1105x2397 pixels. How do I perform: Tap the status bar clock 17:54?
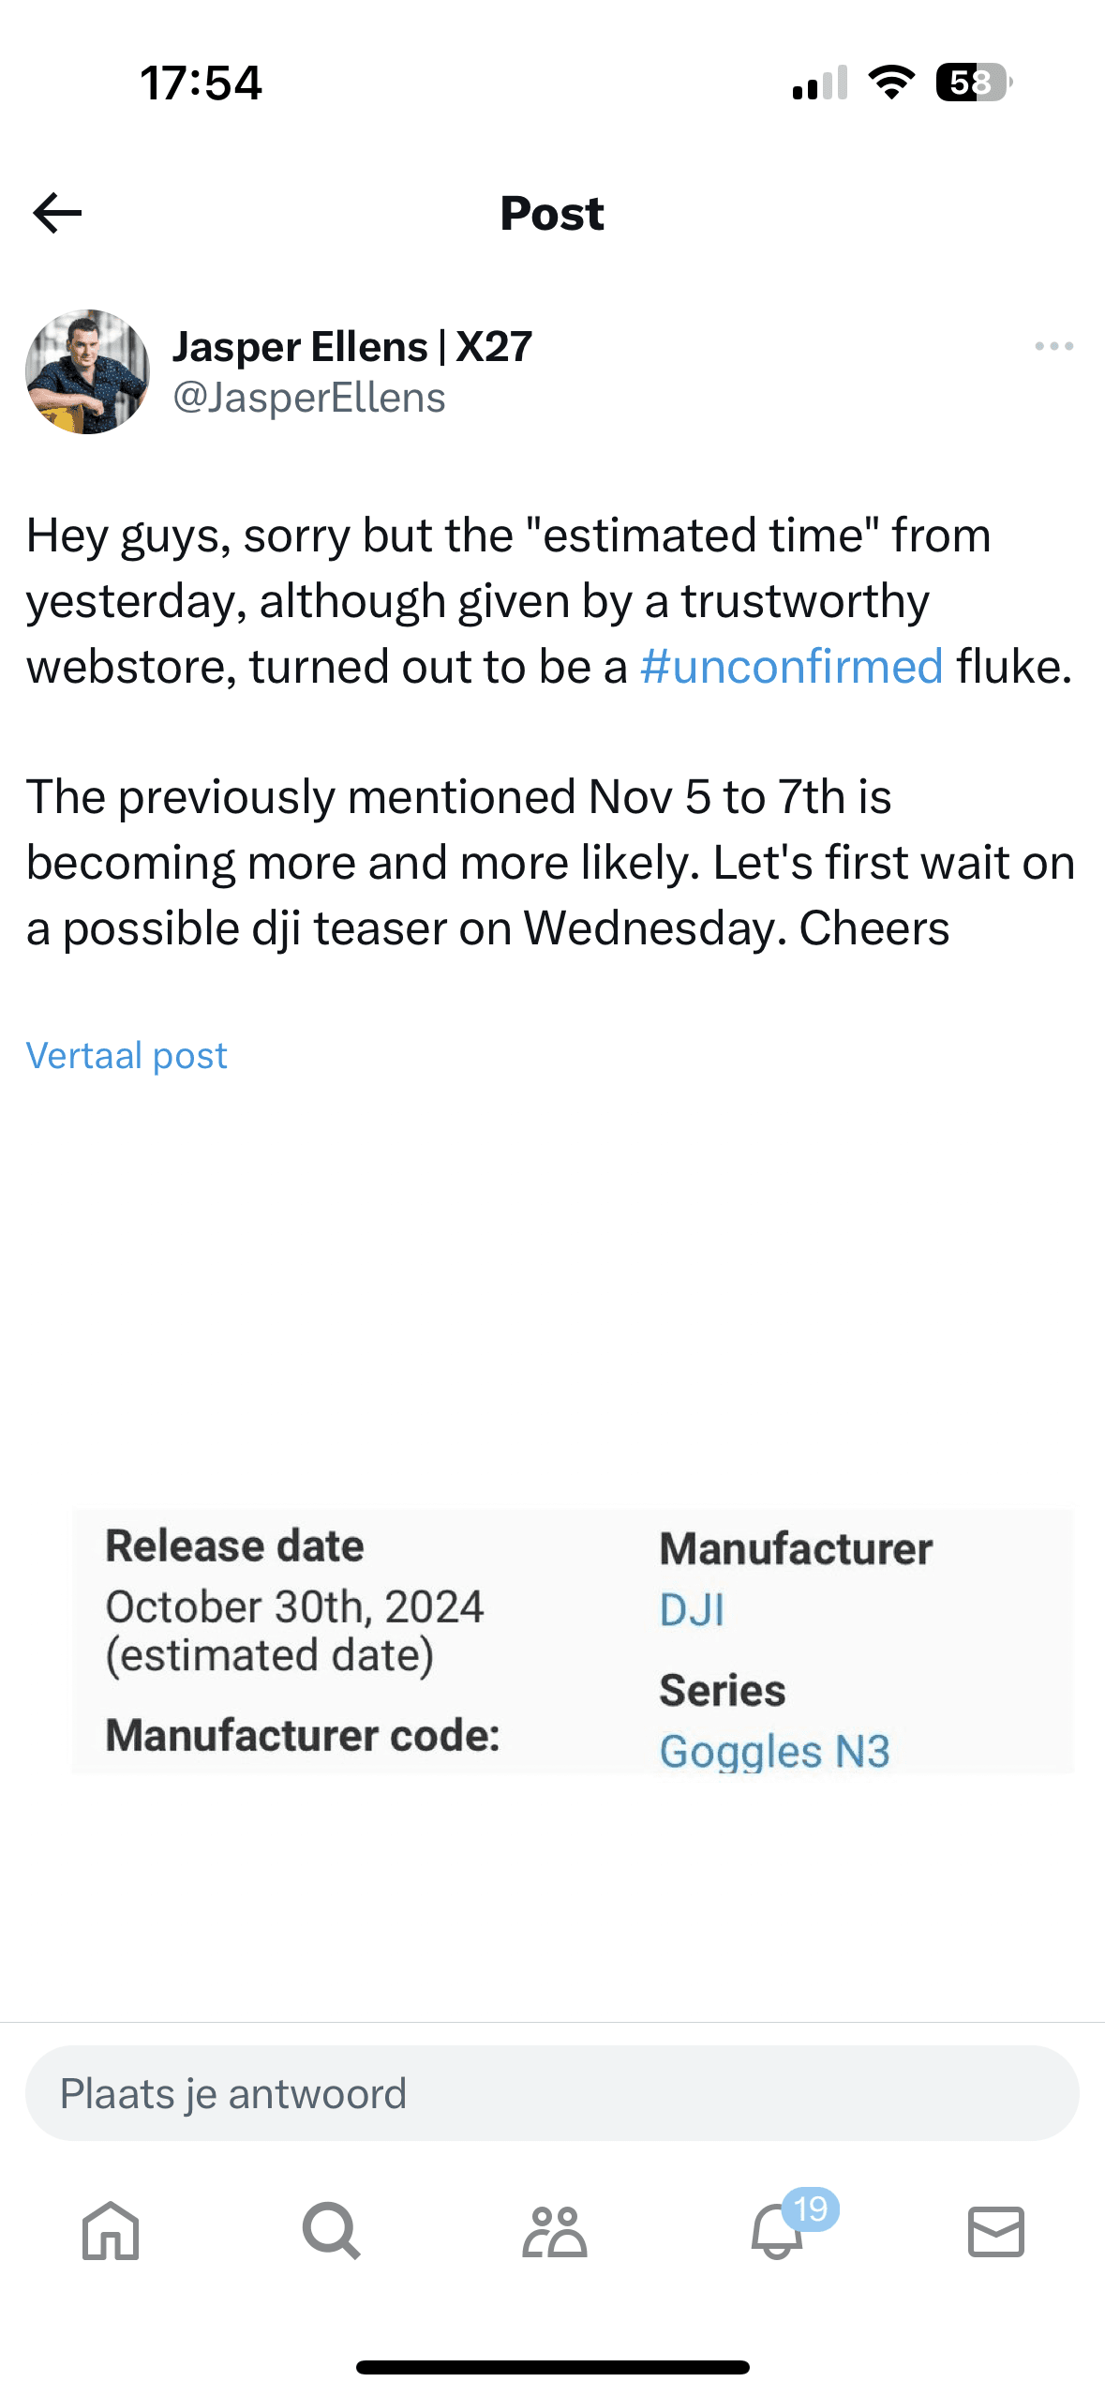pyautogui.click(x=201, y=83)
